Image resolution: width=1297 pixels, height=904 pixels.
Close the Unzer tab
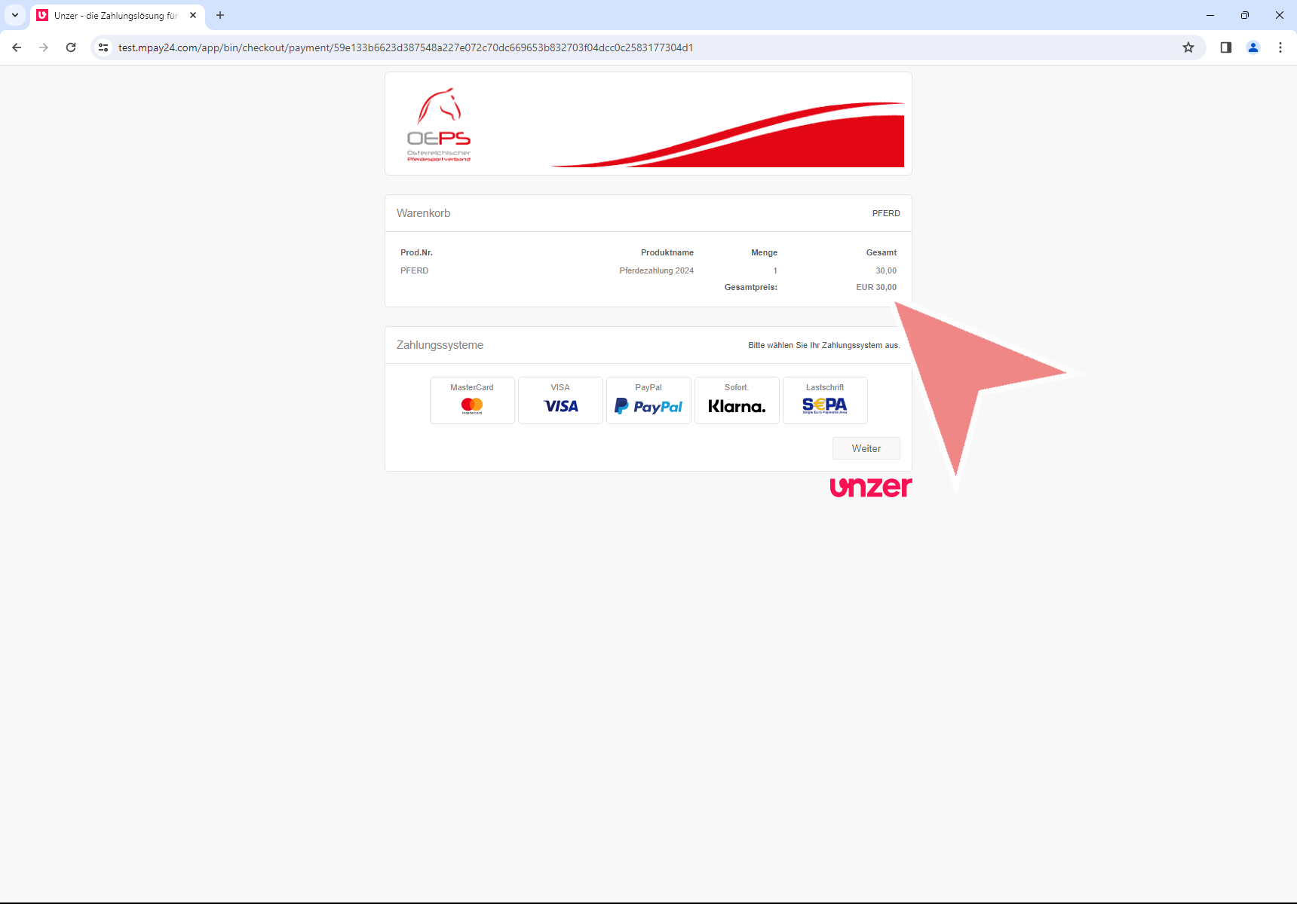click(x=193, y=15)
